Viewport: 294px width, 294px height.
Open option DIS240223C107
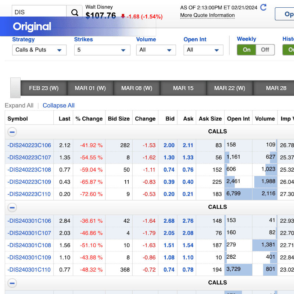tap(29, 158)
